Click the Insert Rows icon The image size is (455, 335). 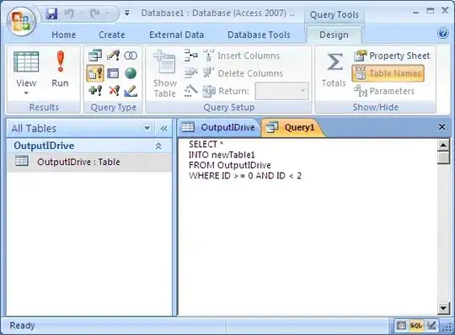coord(191,55)
